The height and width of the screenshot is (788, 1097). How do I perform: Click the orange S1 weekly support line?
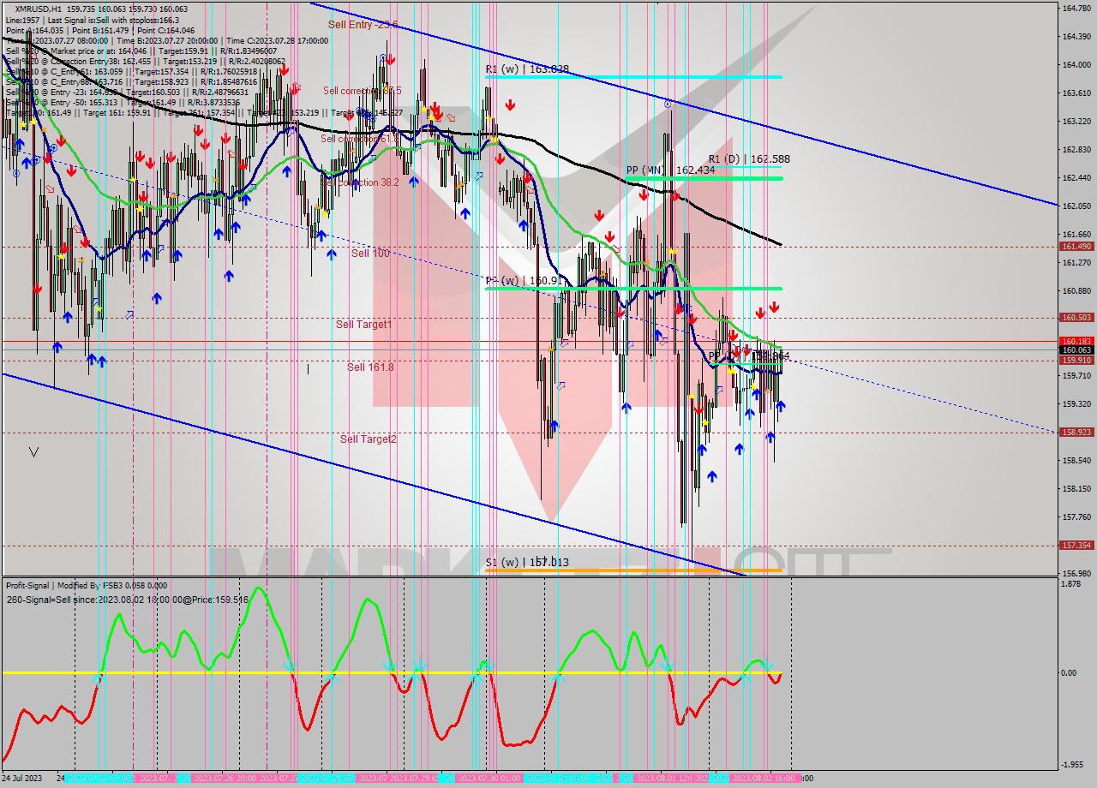[643, 569]
